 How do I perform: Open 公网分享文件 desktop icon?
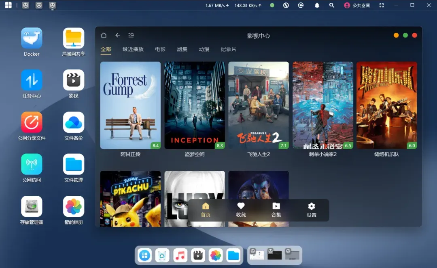click(x=32, y=122)
